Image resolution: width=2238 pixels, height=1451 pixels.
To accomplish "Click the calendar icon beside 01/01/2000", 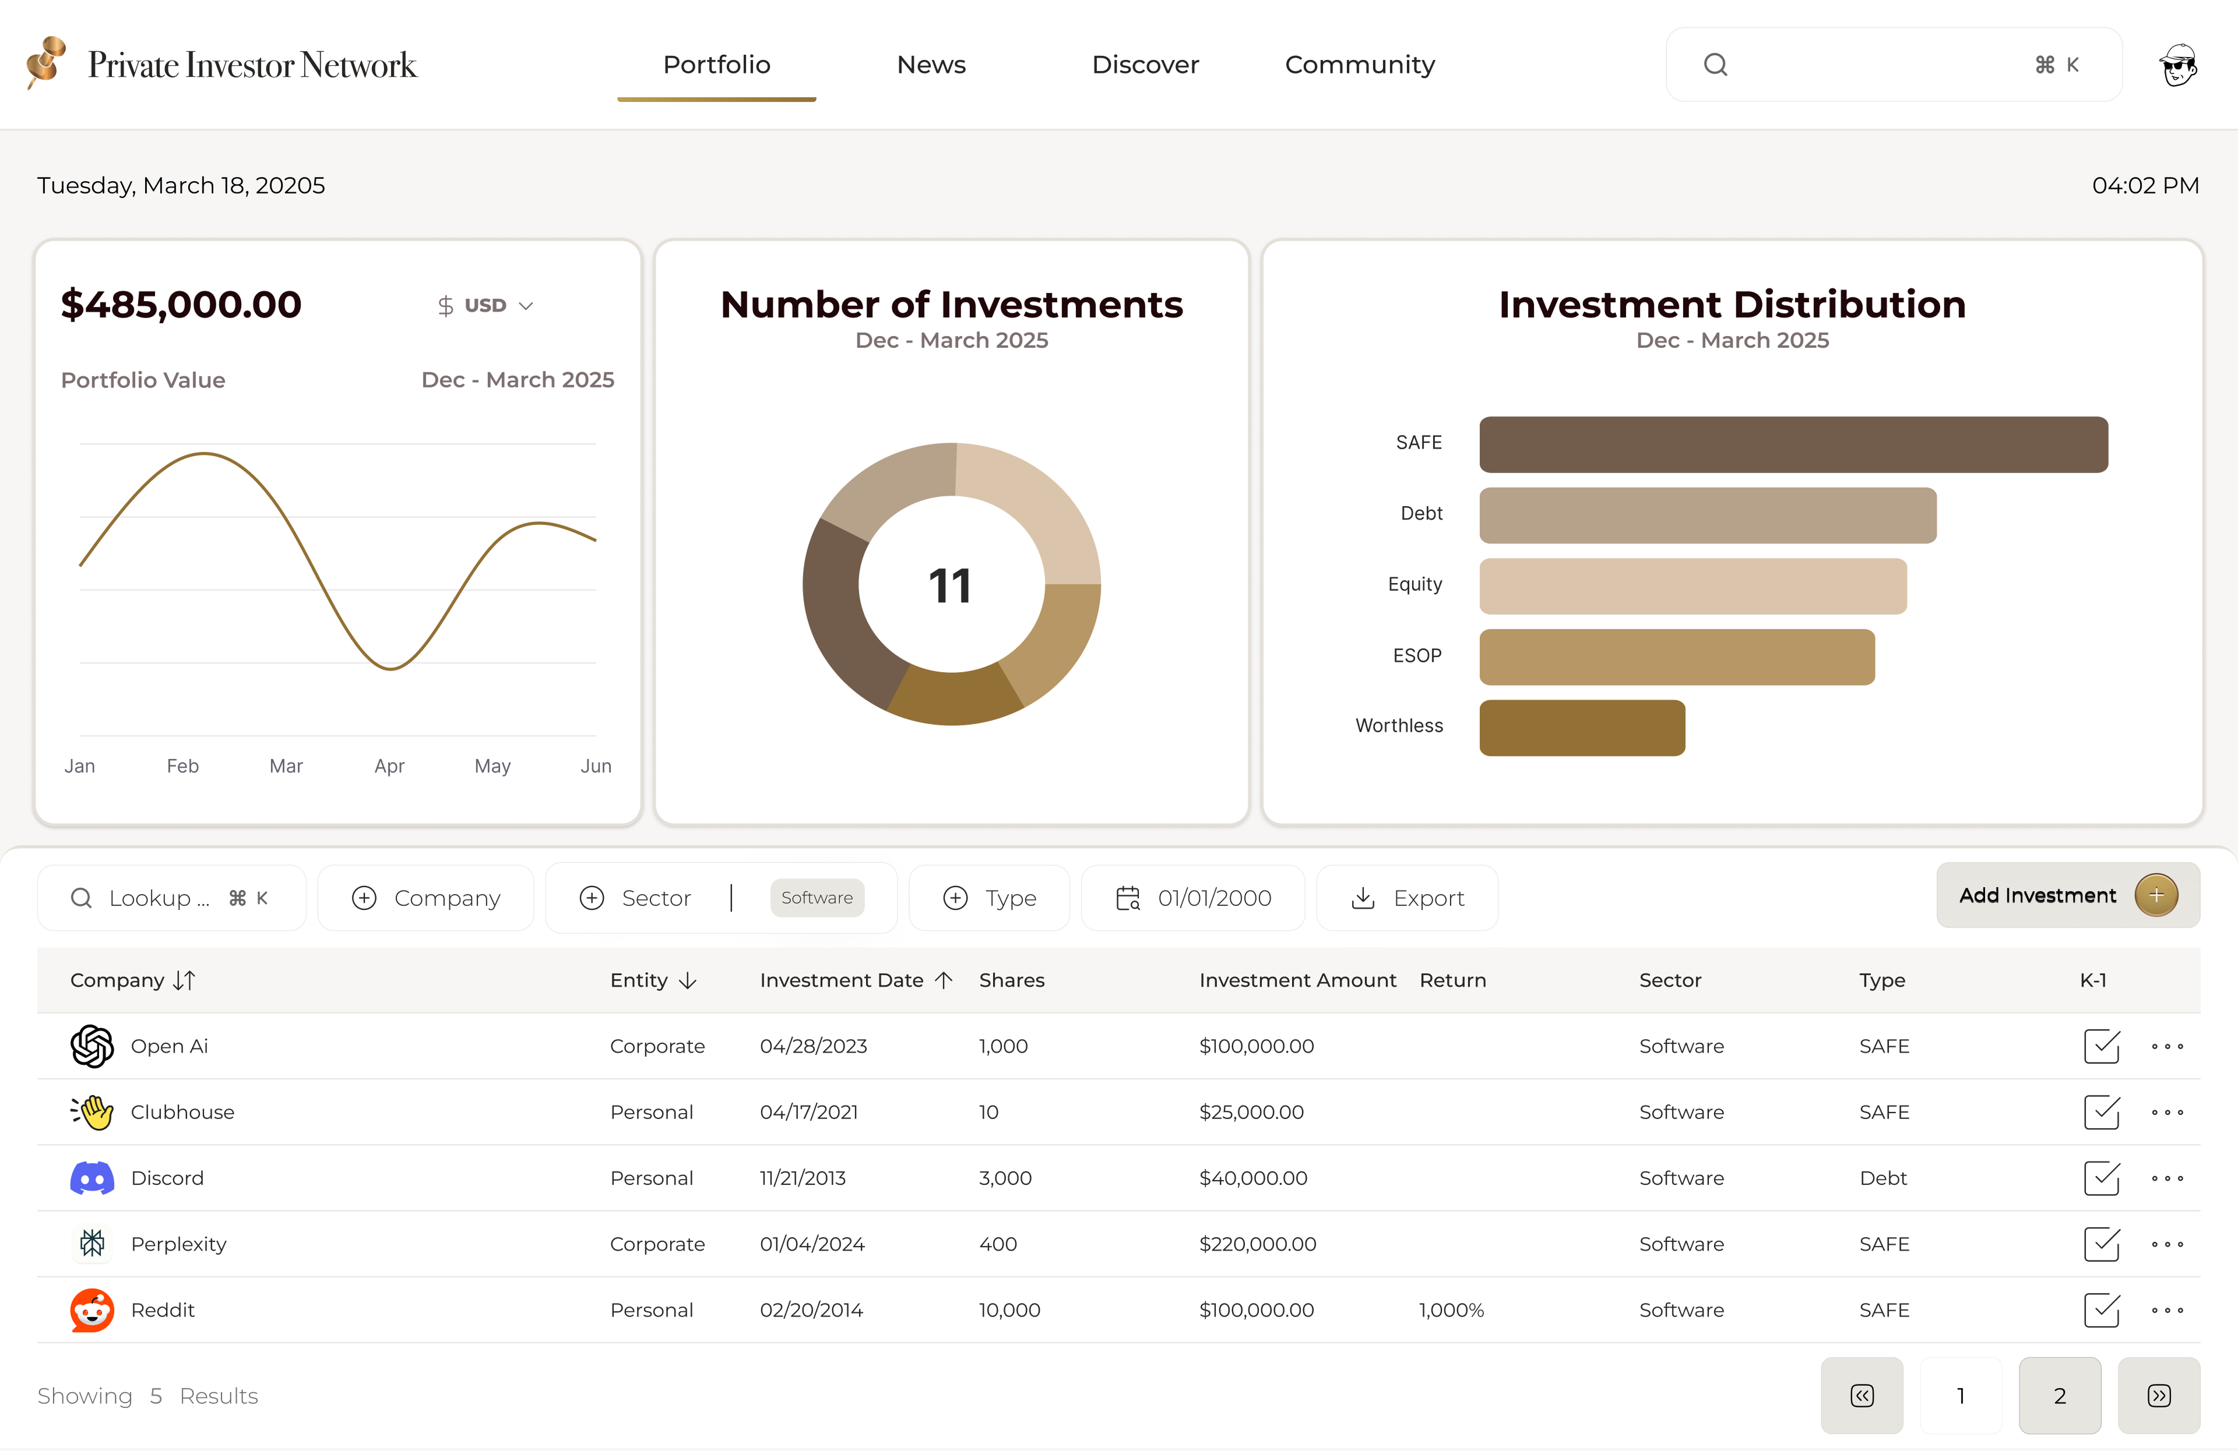I will click(x=1128, y=898).
